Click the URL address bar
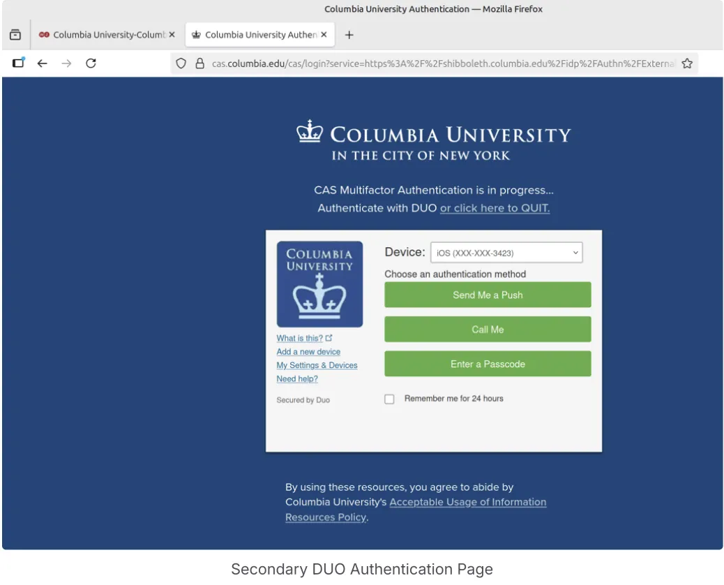This screenshot has width=724, height=585. (x=442, y=64)
